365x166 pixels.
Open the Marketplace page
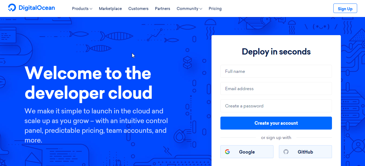(110, 9)
